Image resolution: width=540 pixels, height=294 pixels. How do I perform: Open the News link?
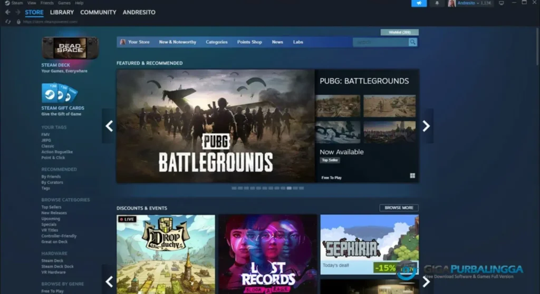277,42
